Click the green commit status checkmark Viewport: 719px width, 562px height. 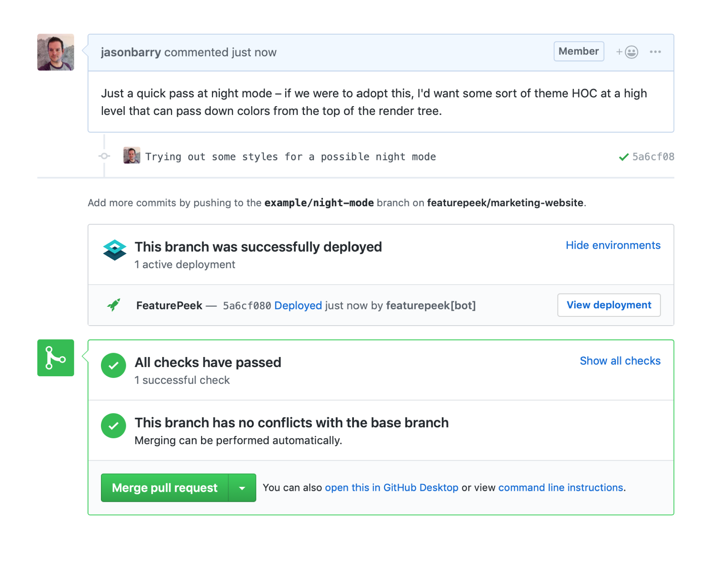tap(624, 157)
